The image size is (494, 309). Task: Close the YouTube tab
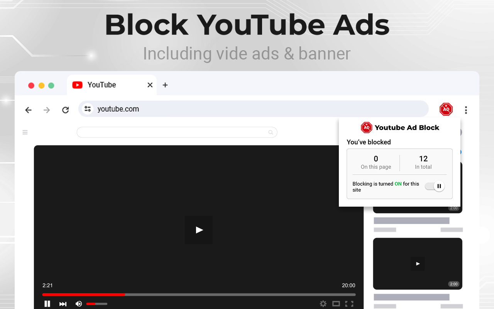[150, 85]
